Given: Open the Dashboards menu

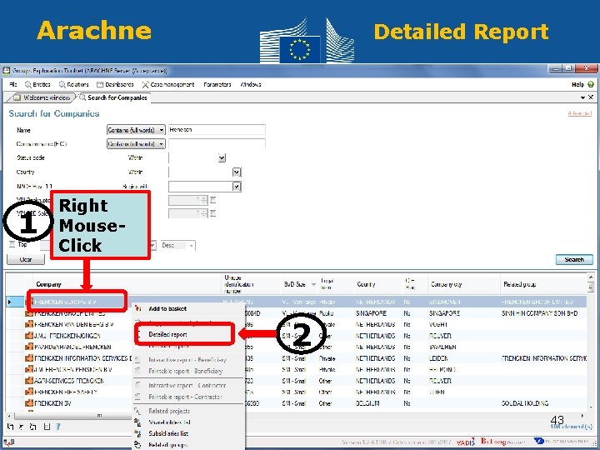Looking at the screenshot, I should (x=115, y=84).
